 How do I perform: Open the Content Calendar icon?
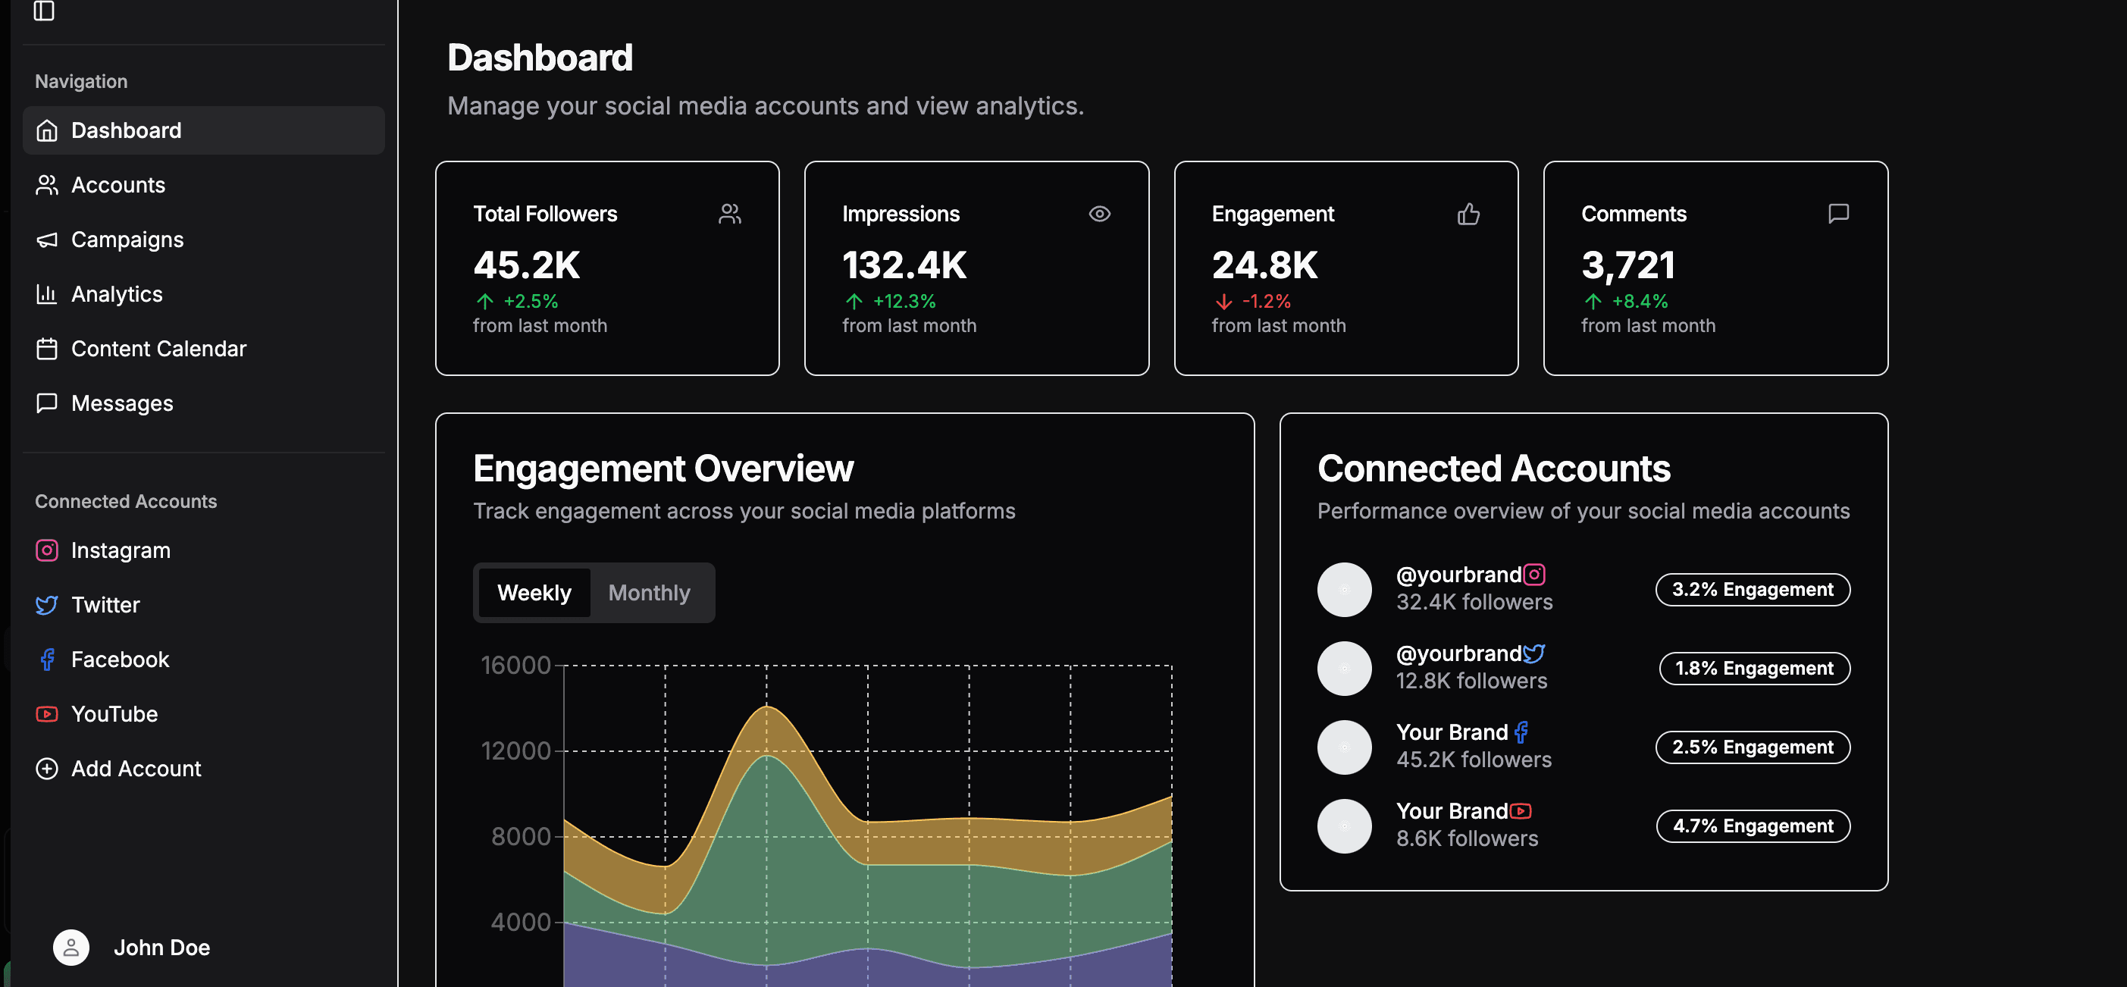click(x=47, y=349)
